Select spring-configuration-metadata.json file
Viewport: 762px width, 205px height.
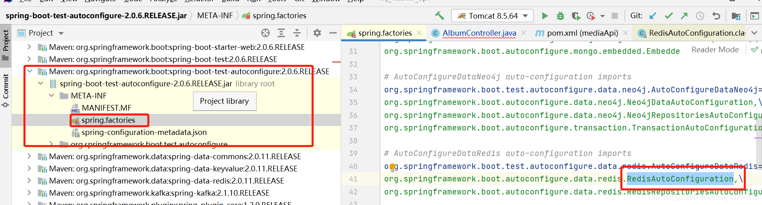click(144, 132)
